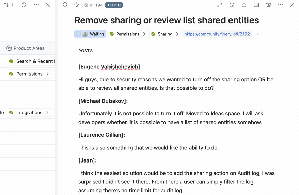Open more options beside the community link
The image size is (299, 195).
257,34
